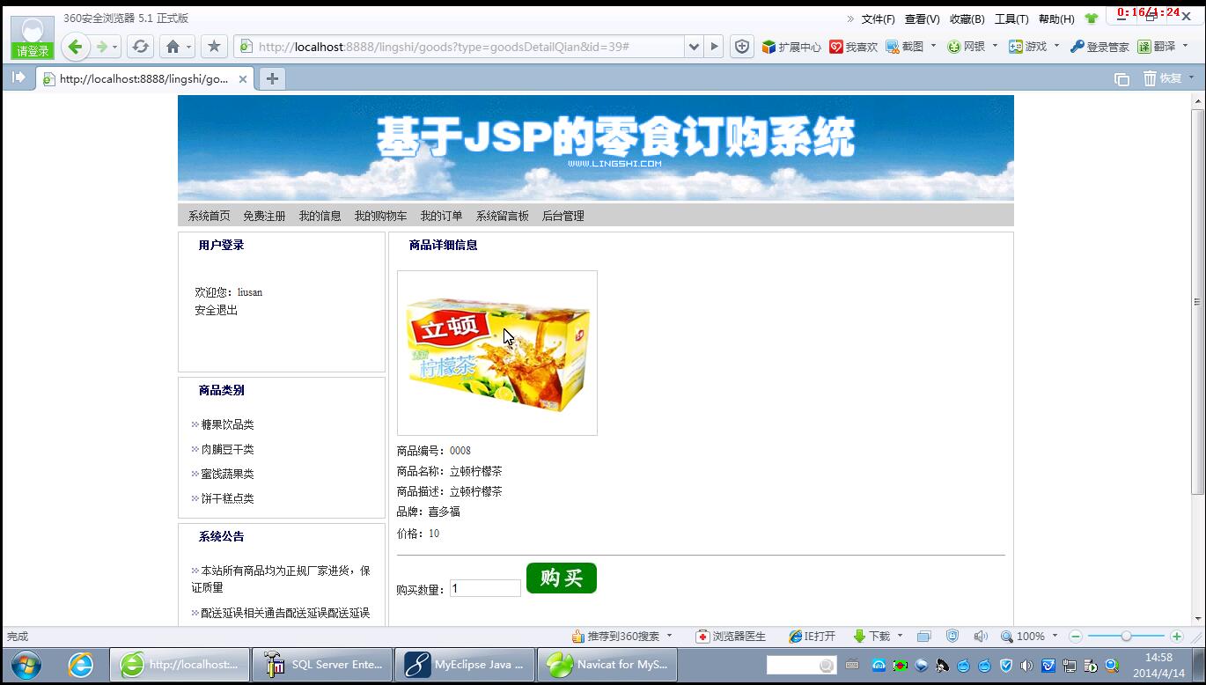Click the 购买数量 quantity input field
This screenshot has height=685, width=1206.
[485, 588]
